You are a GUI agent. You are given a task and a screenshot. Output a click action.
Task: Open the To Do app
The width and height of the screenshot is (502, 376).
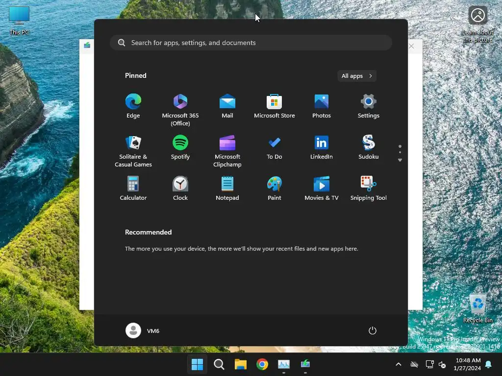pos(275,148)
